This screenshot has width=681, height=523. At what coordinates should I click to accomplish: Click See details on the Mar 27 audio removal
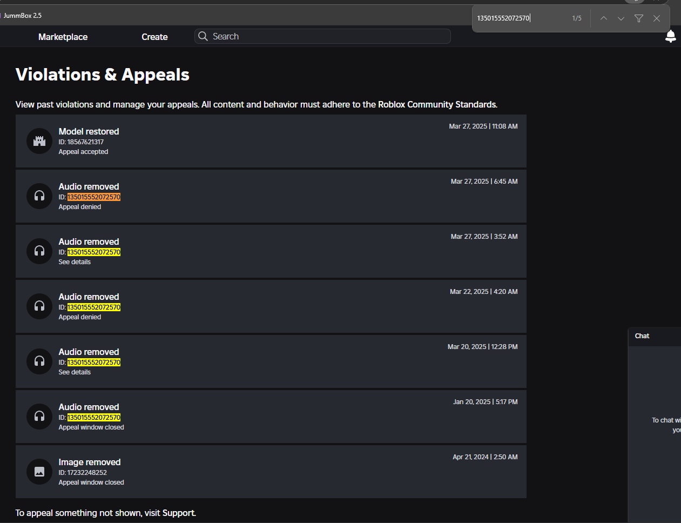[74, 261]
